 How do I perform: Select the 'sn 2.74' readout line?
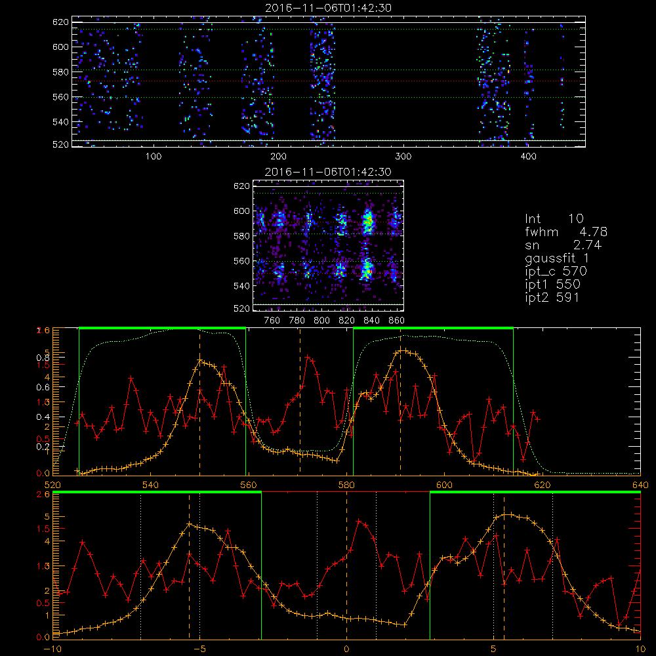[563, 245]
